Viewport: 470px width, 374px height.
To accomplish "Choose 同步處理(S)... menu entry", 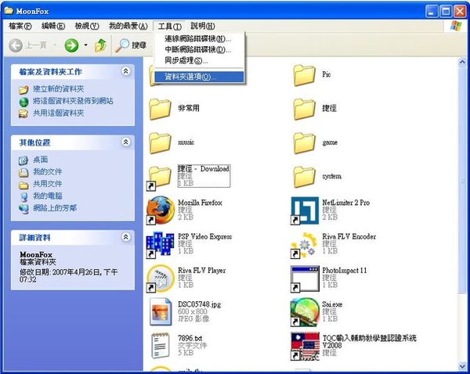I will coord(199,60).
